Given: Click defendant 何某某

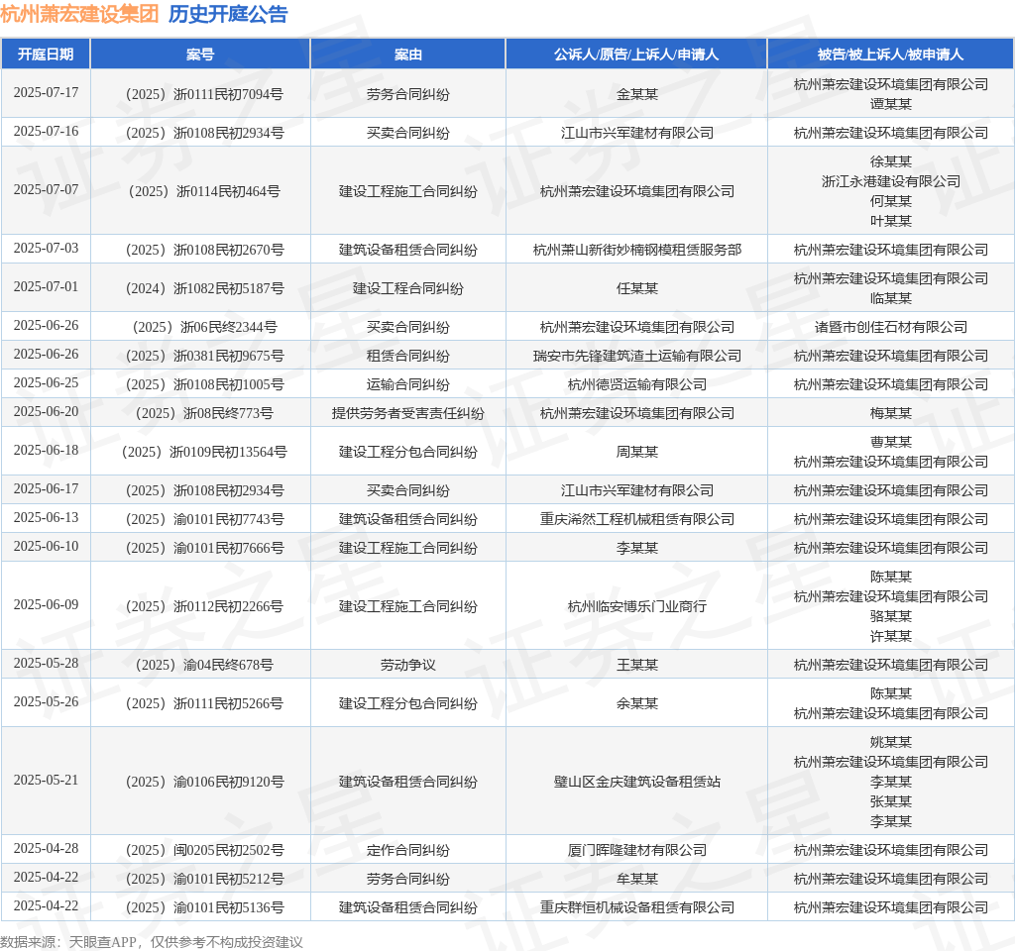Looking at the screenshot, I should [891, 201].
